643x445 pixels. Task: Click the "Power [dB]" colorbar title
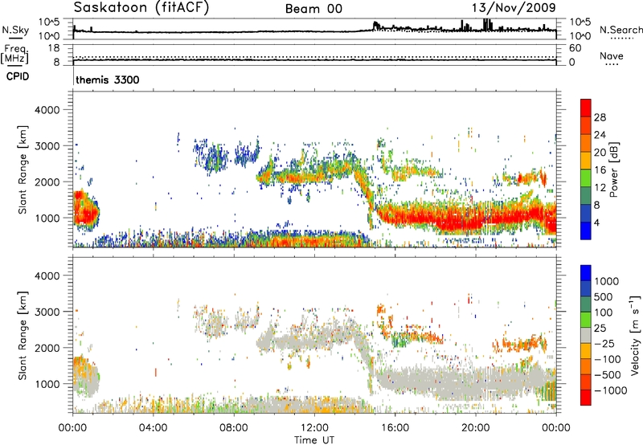[x=614, y=169]
